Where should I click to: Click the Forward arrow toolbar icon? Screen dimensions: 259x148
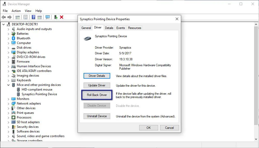9,17
